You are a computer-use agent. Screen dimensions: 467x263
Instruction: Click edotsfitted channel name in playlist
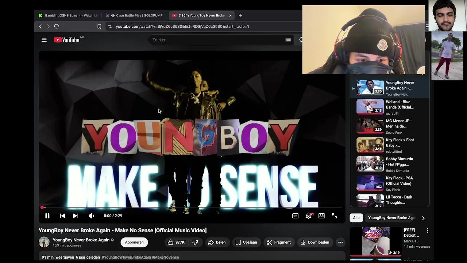coord(394,152)
